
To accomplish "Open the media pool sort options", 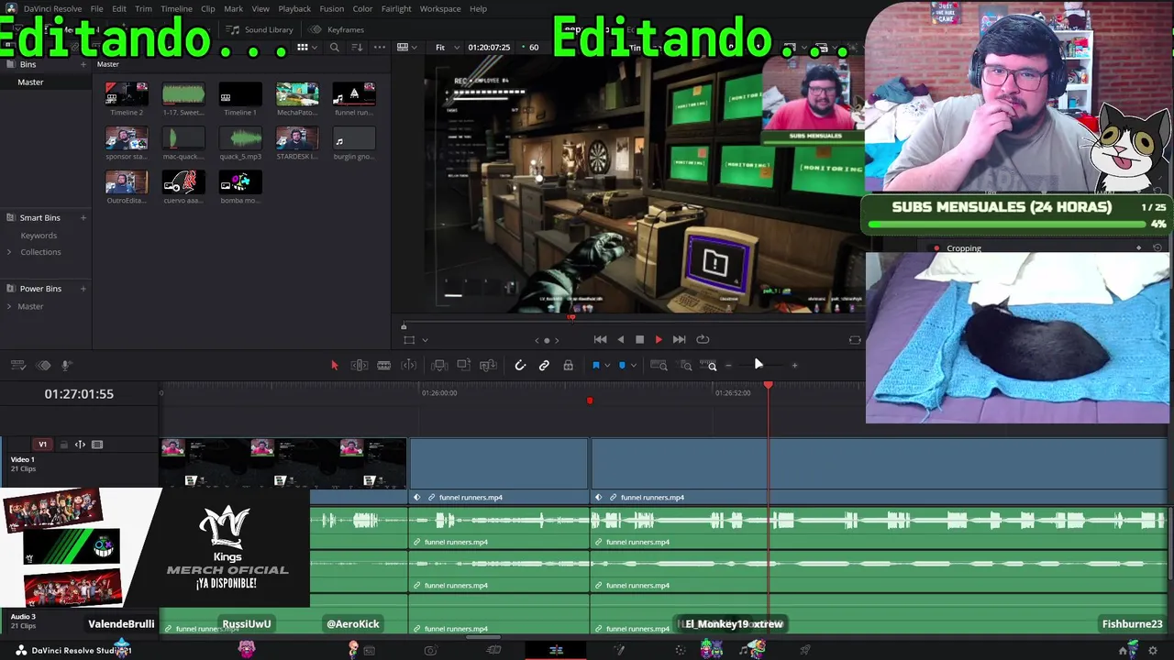I will click(x=358, y=48).
